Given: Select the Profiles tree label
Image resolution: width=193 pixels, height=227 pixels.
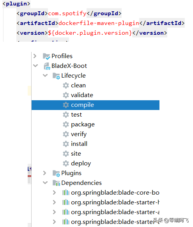Looking at the screenshot, I should tap(62, 56).
